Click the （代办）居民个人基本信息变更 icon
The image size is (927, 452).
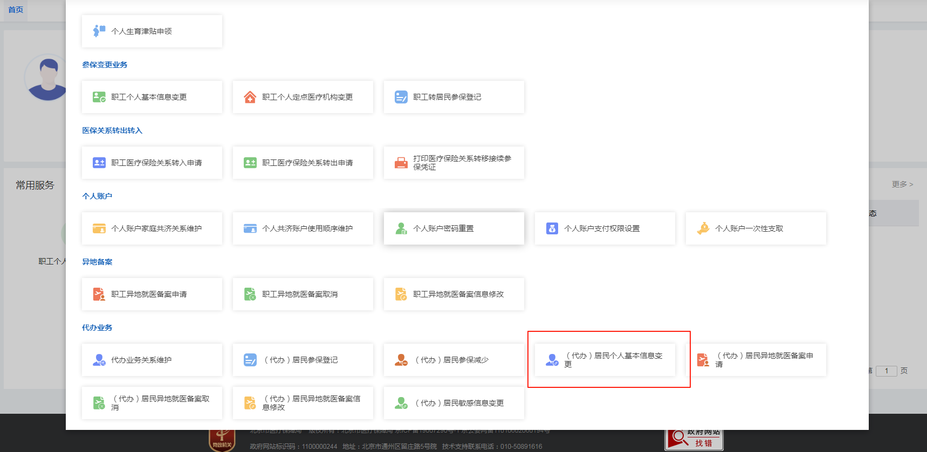552,359
